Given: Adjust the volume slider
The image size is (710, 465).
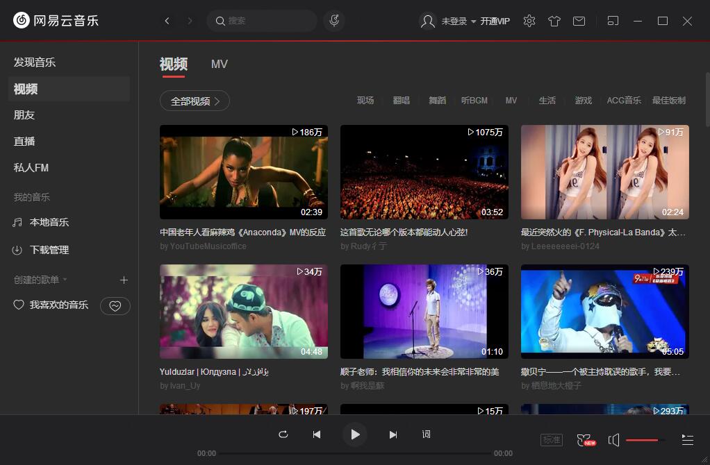Looking at the screenshot, I should point(645,440).
